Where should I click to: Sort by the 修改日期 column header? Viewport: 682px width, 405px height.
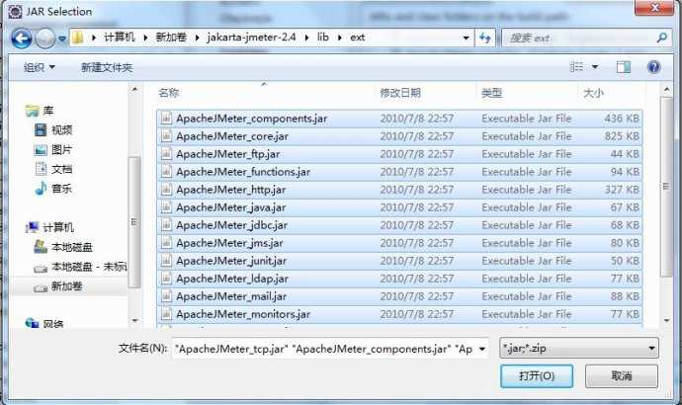click(400, 93)
